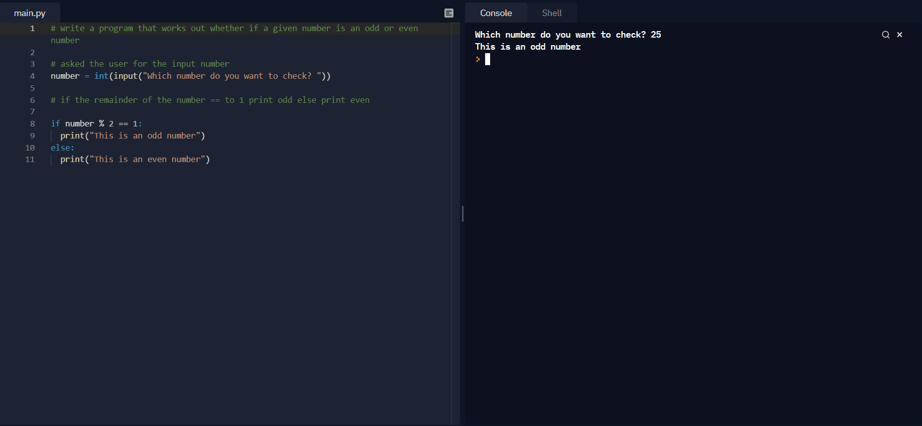Click line number 4 in the gutter
The image size is (922, 426).
(x=33, y=76)
